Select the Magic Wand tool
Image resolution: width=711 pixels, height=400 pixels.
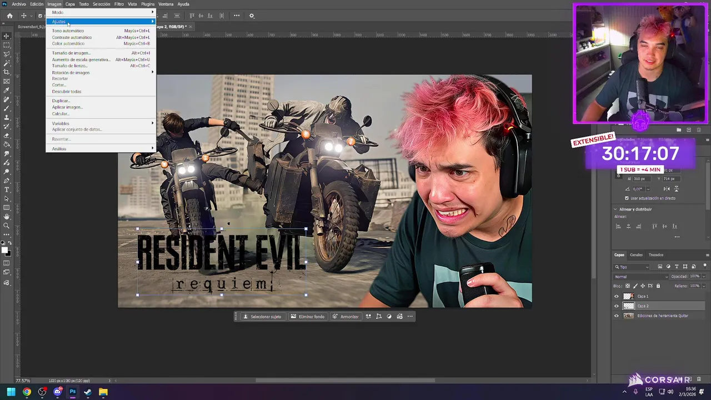pyautogui.click(x=7, y=63)
